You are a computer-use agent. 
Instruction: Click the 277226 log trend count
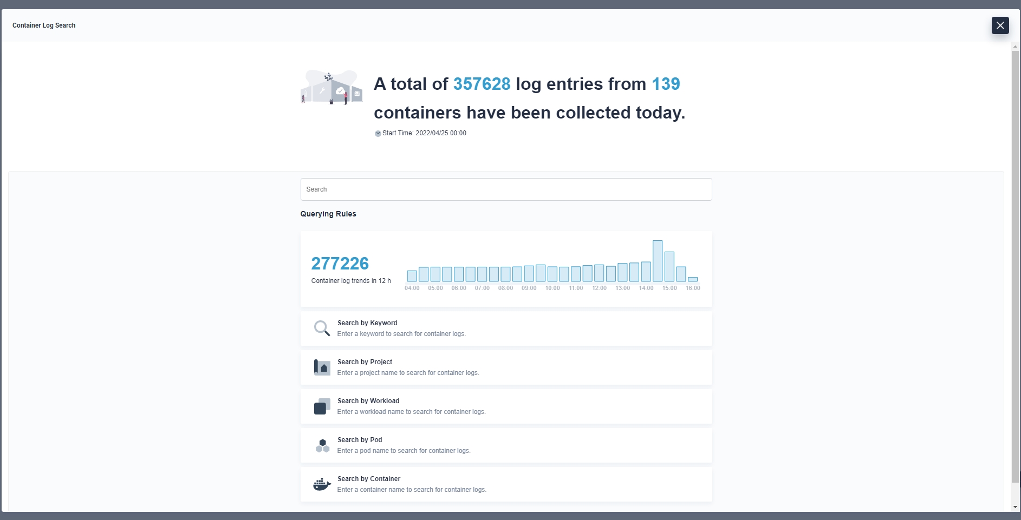click(x=340, y=264)
